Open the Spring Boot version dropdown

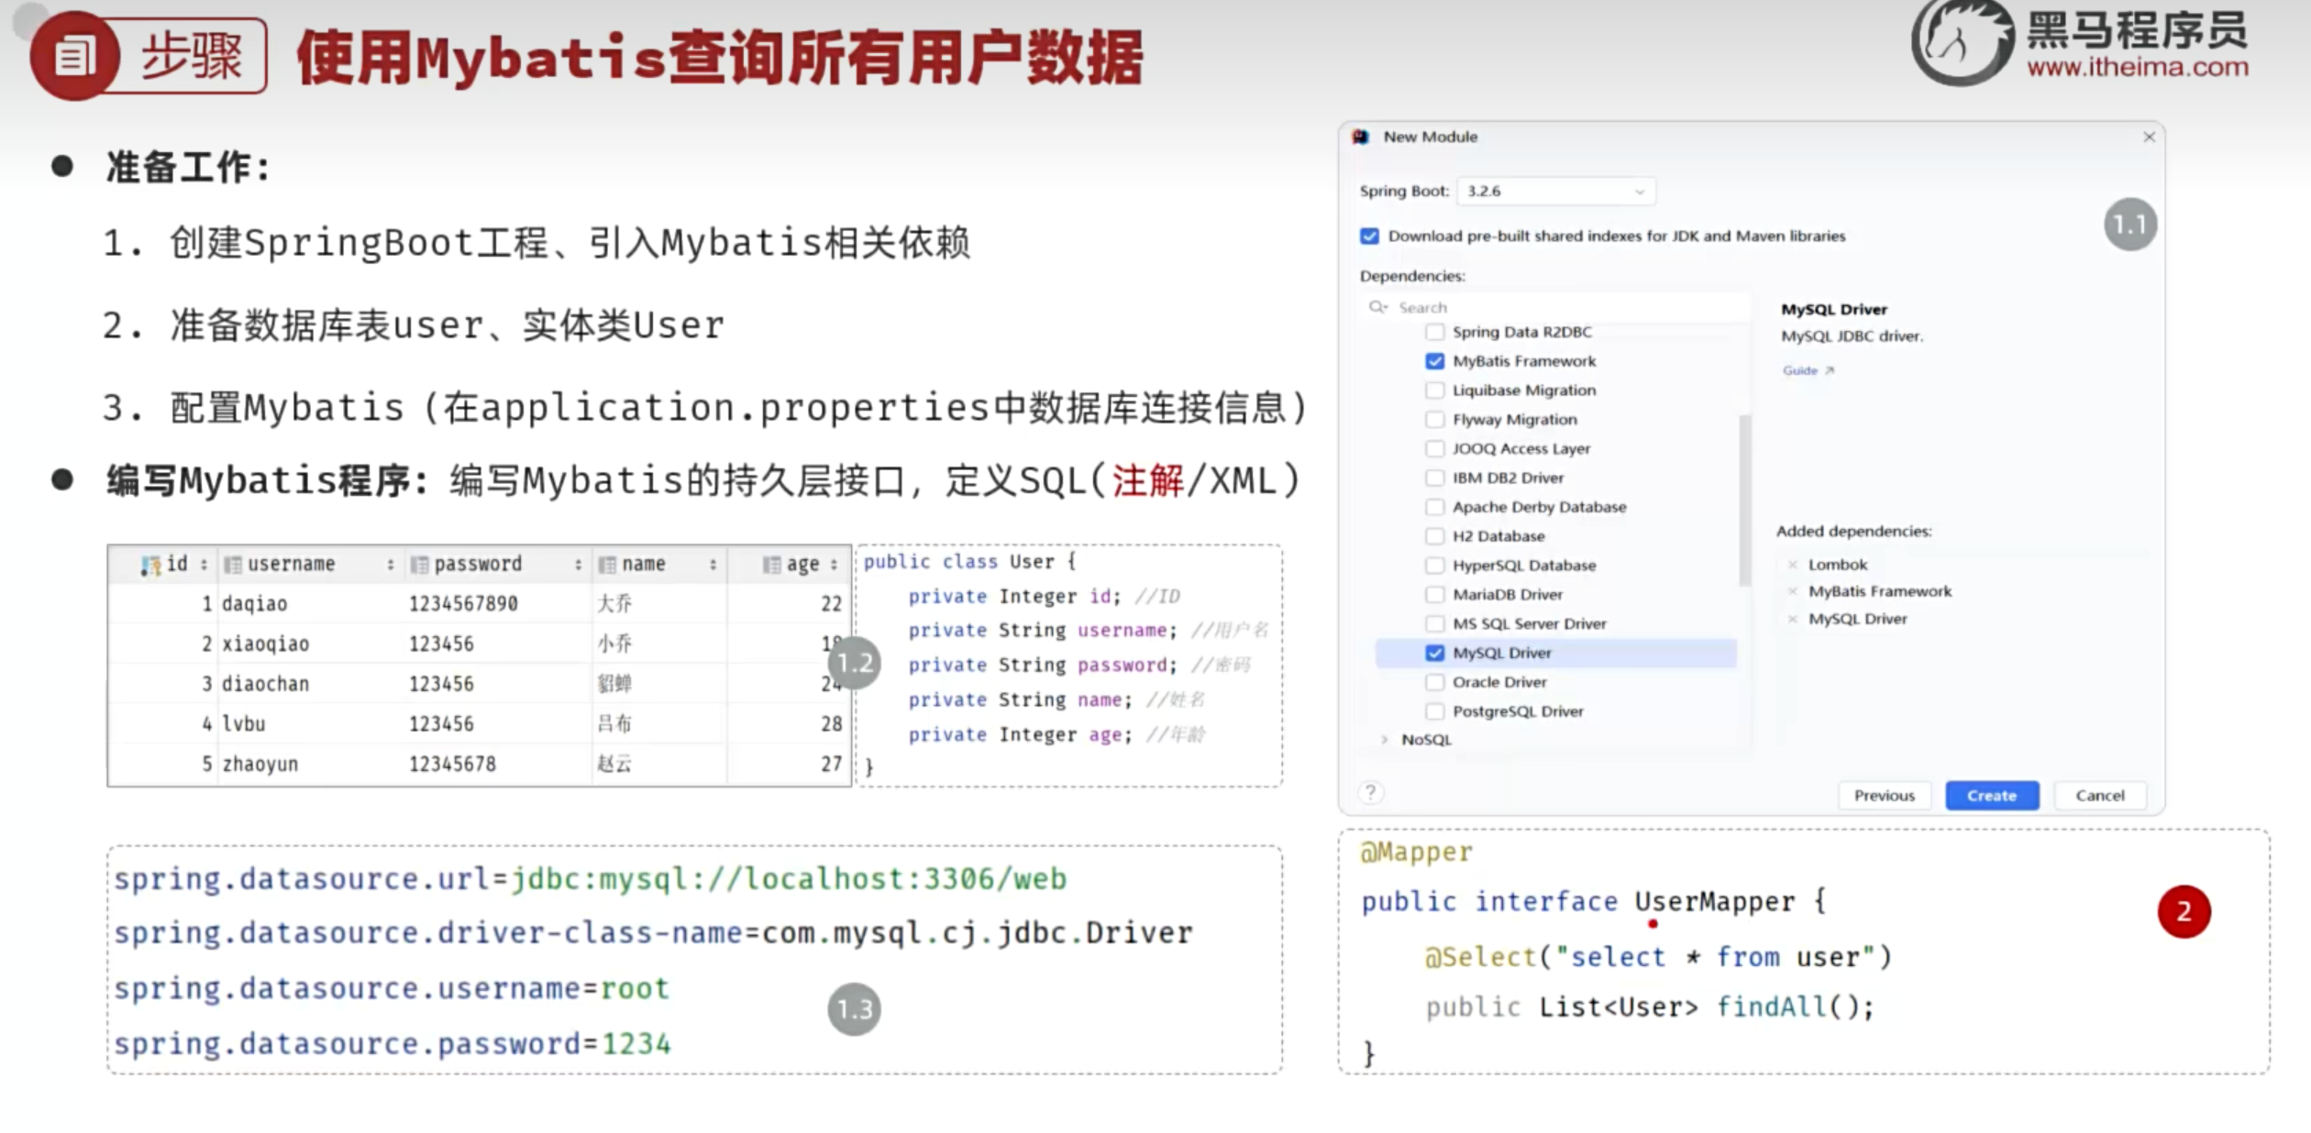(x=1557, y=192)
